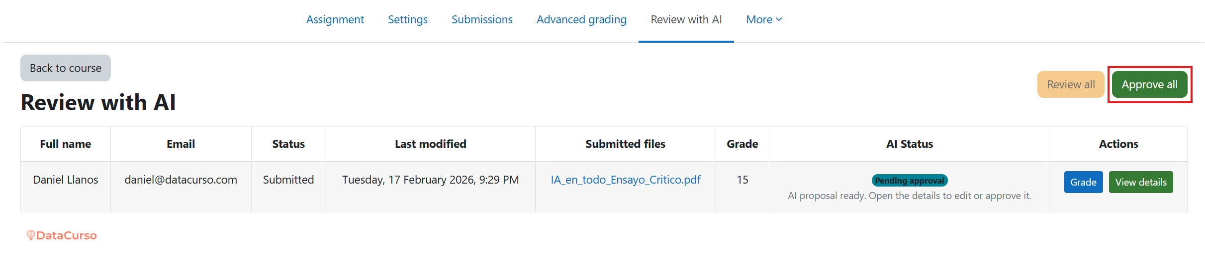Click the DataCurso brain logo icon
This screenshot has height=260, width=1205.
point(31,235)
